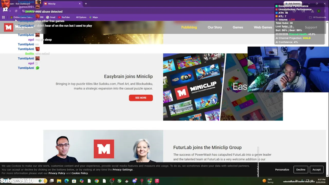
Task: Open the red map pin taskbar app
Action: point(142,181)
